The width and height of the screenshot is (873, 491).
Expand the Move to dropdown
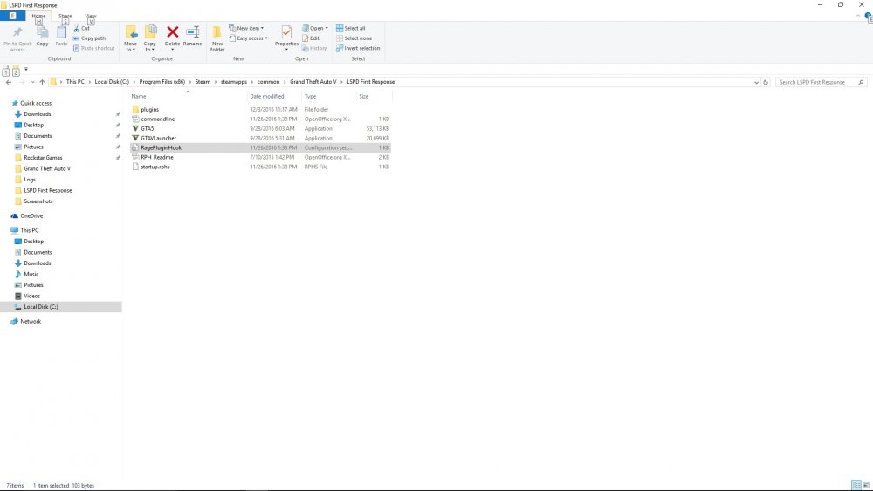(x=131, y=50)
